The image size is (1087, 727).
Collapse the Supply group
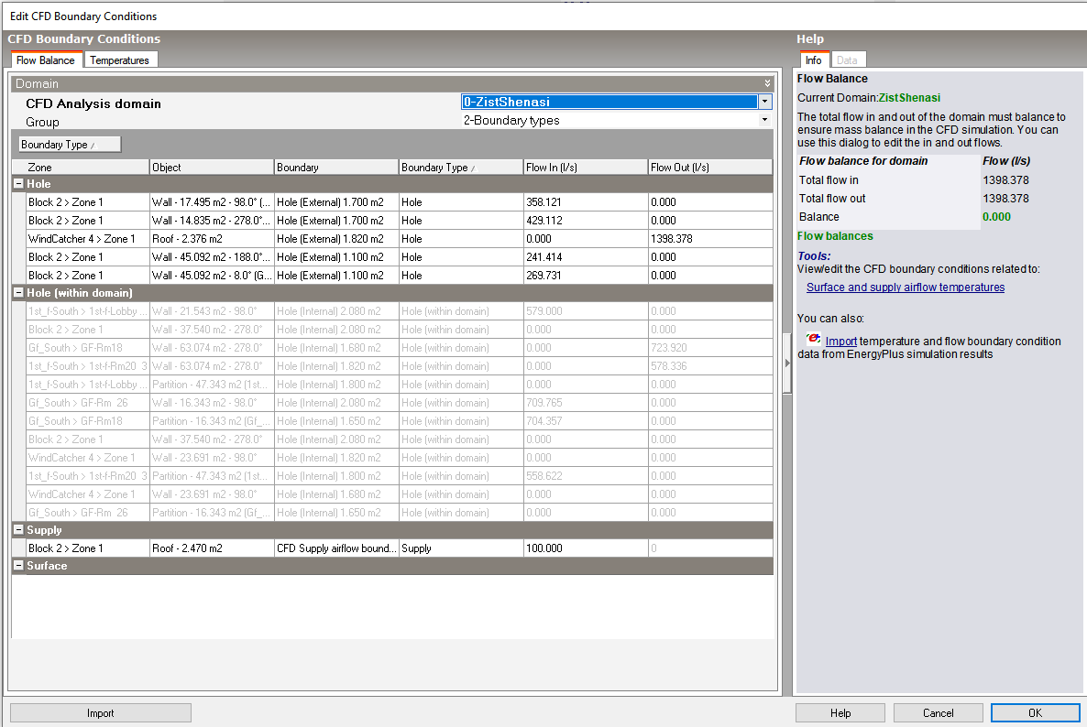(18, 529)
